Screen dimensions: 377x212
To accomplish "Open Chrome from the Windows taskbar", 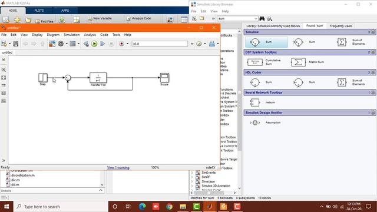I will click(x=169, y=207).
